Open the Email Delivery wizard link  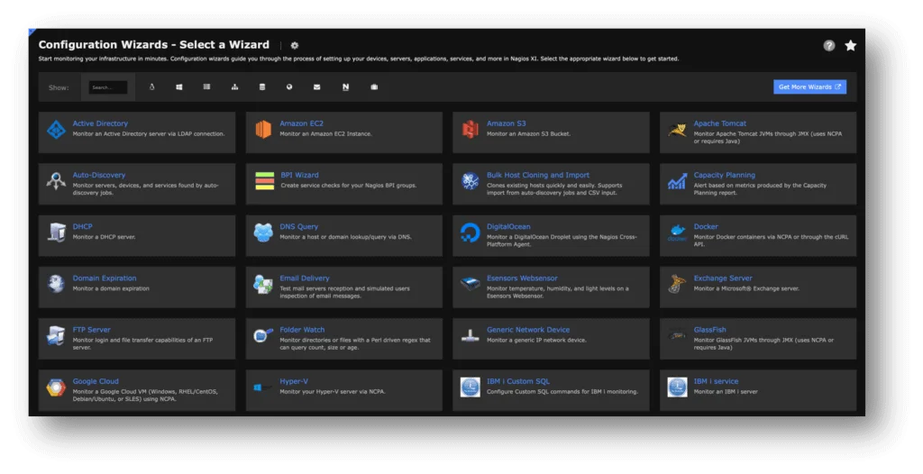[305, 278]
